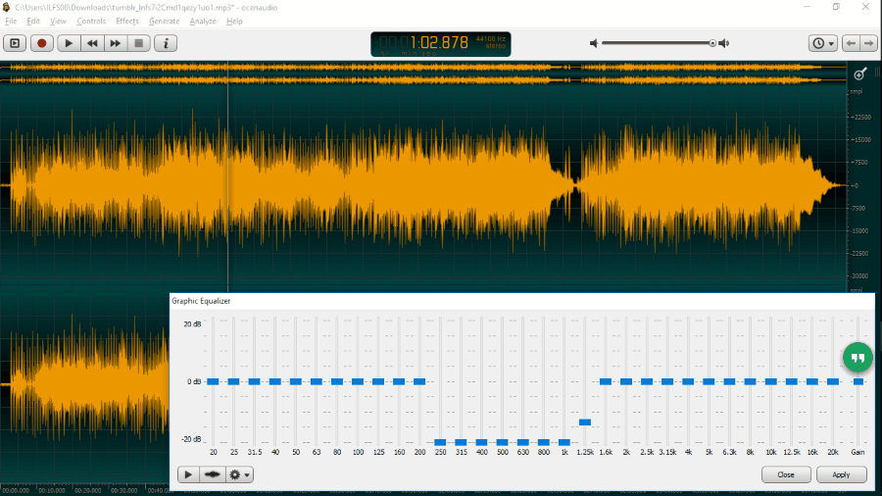The width and height of the screenshot is (882, 496).
Task: Click the 4k band slider handle
Action: pyautogui.click(x=688, y=382)
